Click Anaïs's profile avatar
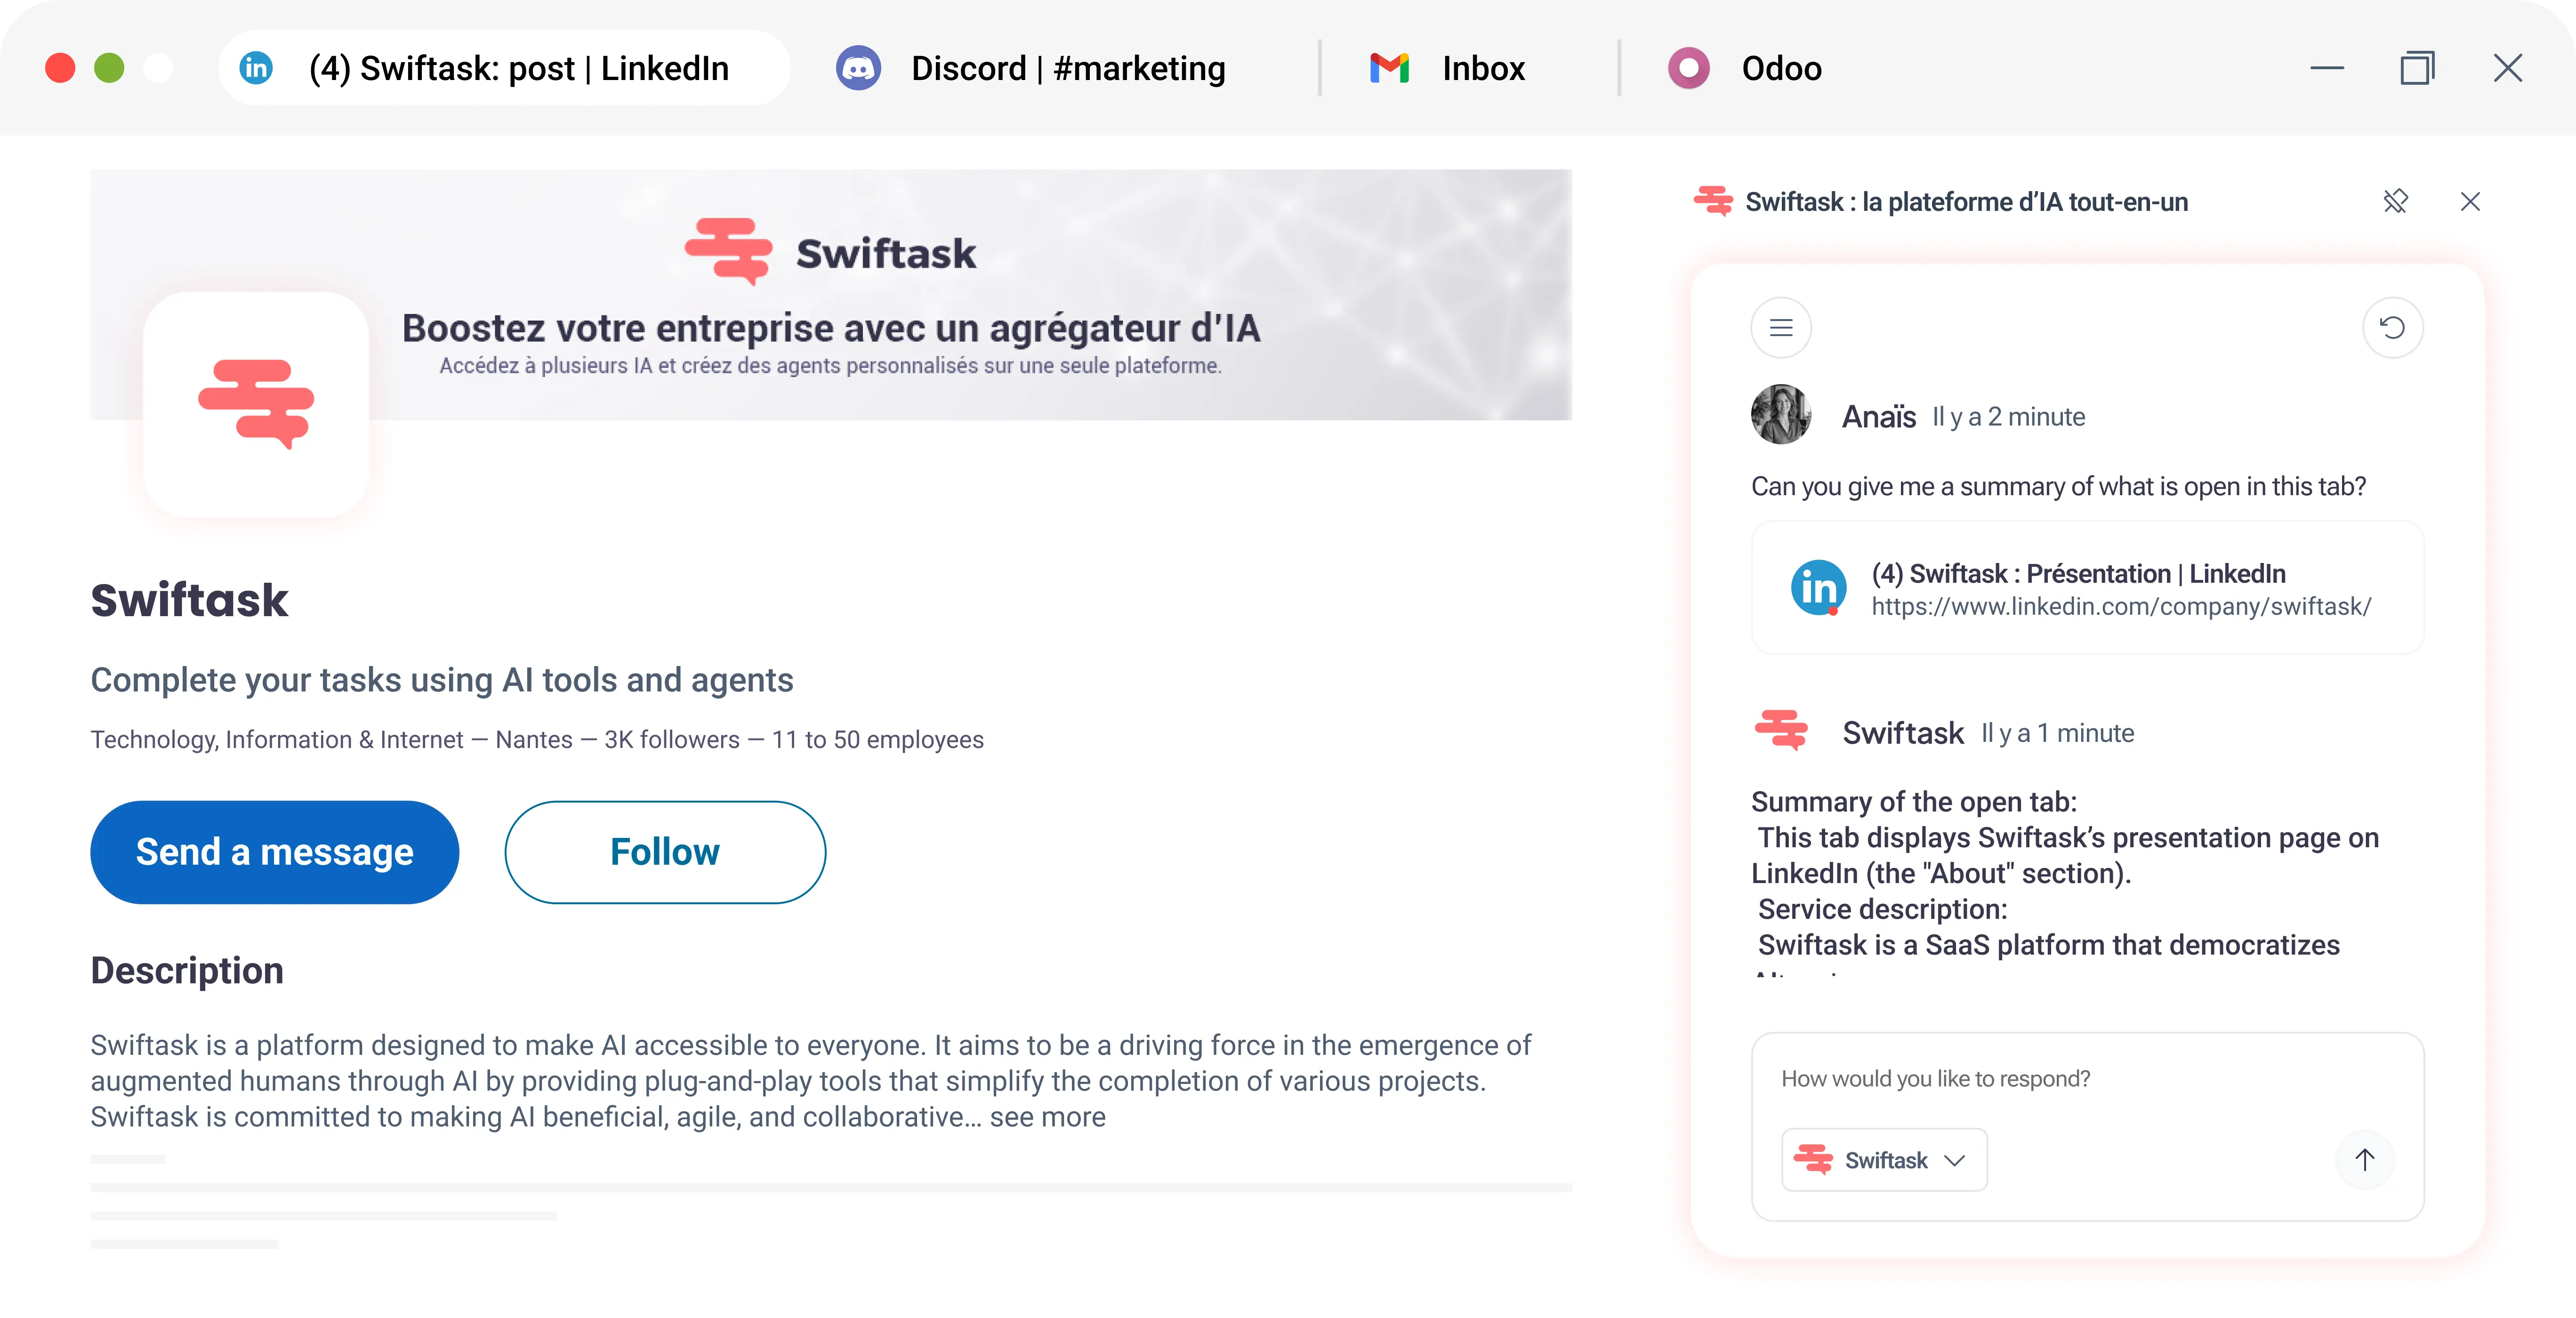Image resolution: width=2576 pixels, height=1318 pixels. tap(1781, 415)
